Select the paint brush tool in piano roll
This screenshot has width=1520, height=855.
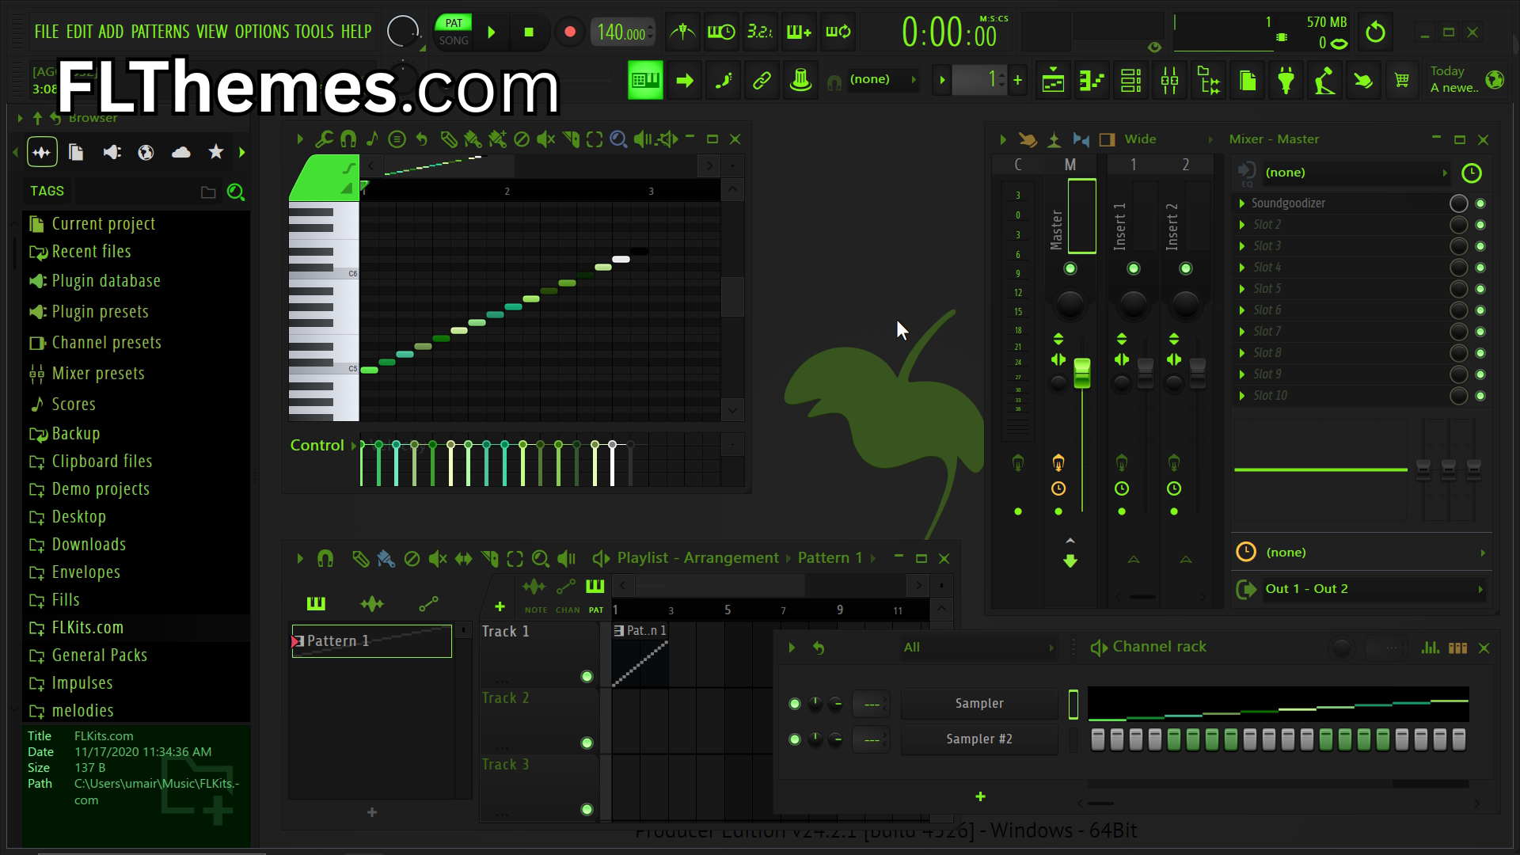[x=473, y=139]
